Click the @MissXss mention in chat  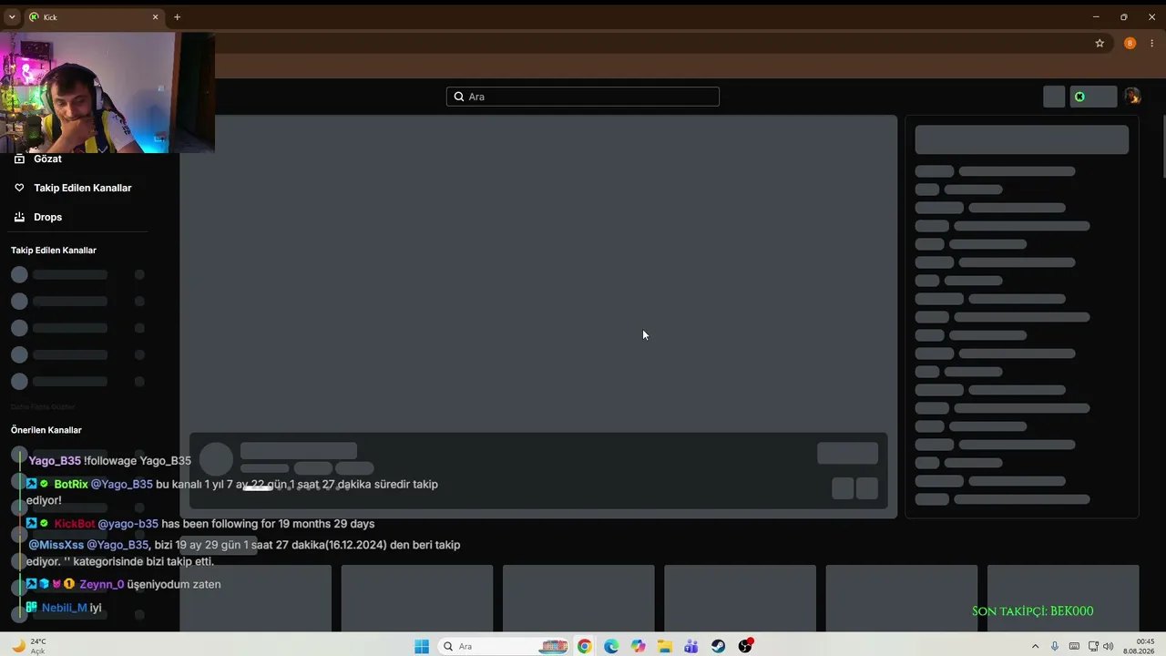coord(56,545)
